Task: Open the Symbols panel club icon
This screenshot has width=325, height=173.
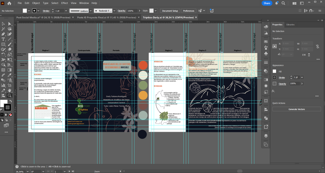Action: click(x=266, y=53)
